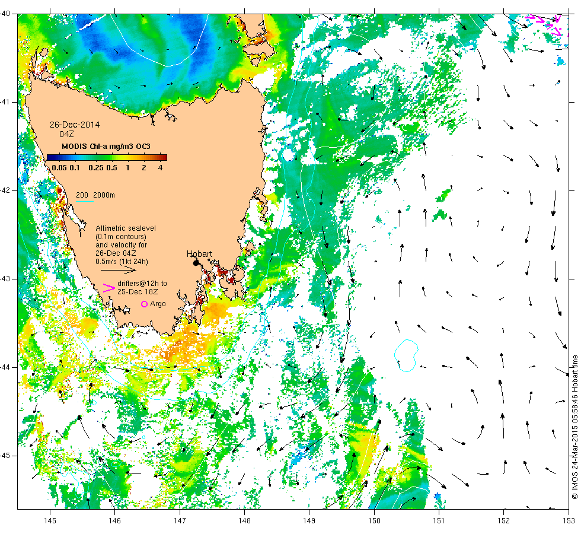Click the 0.5m/s (1kt 24h) text
The image size is (581, 534).
122,262
